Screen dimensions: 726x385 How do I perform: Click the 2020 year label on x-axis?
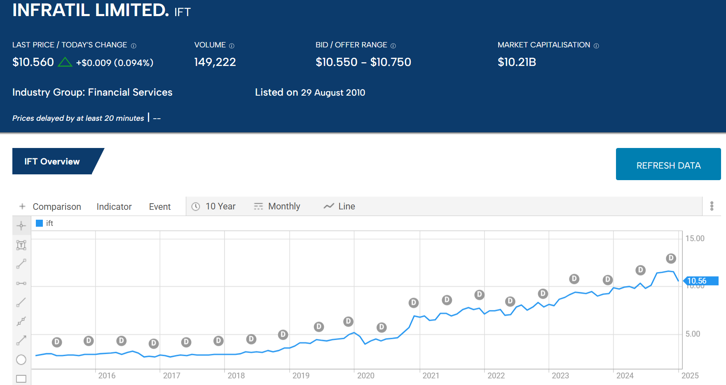click(x=366, y=376)
